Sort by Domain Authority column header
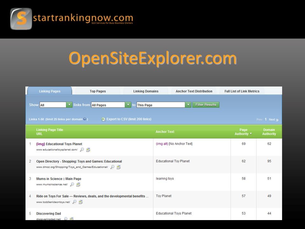Viewport: 305px width, 229px height. pos(269,132)
